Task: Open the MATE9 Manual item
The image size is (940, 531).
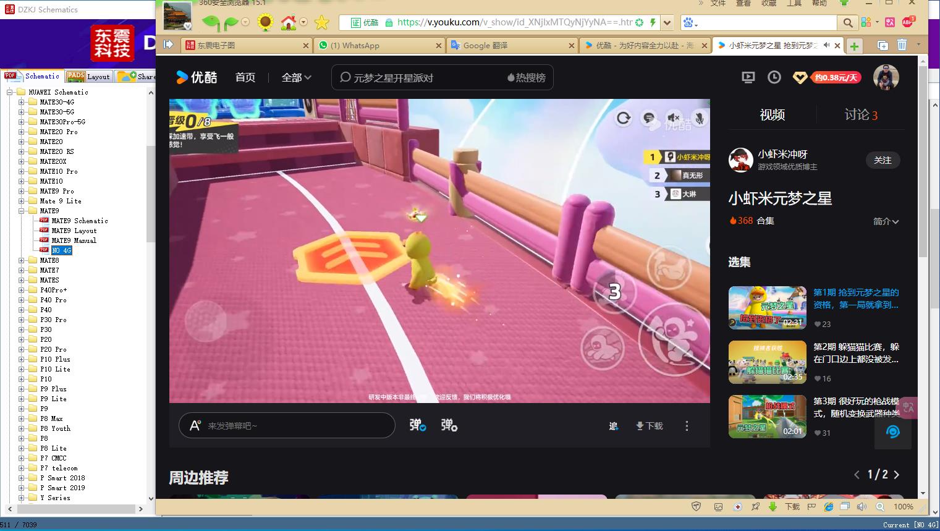Action: pos(74,240)
